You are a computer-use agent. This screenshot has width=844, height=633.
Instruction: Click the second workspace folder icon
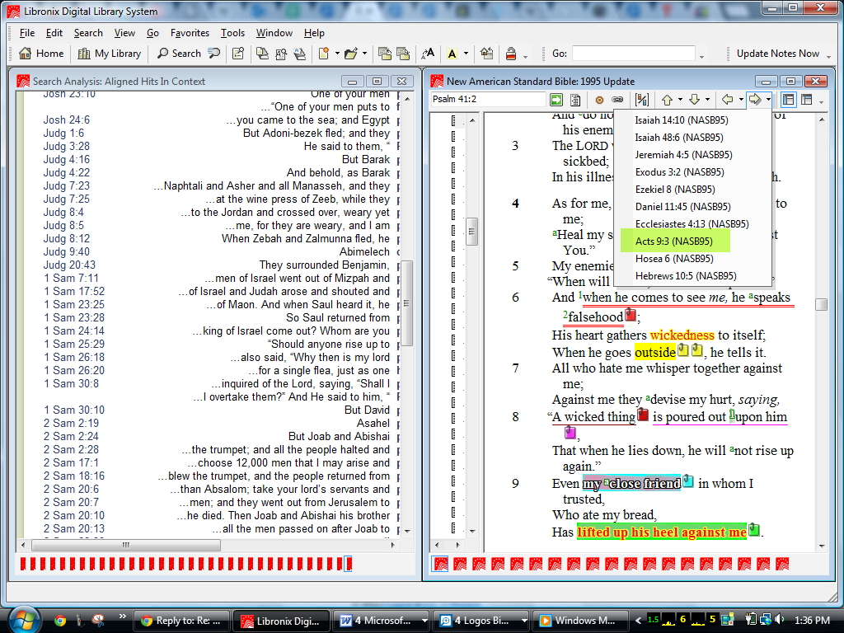click(402, 54)
